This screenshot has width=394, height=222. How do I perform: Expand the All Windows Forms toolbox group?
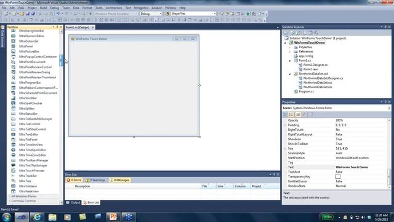[10, 196]
